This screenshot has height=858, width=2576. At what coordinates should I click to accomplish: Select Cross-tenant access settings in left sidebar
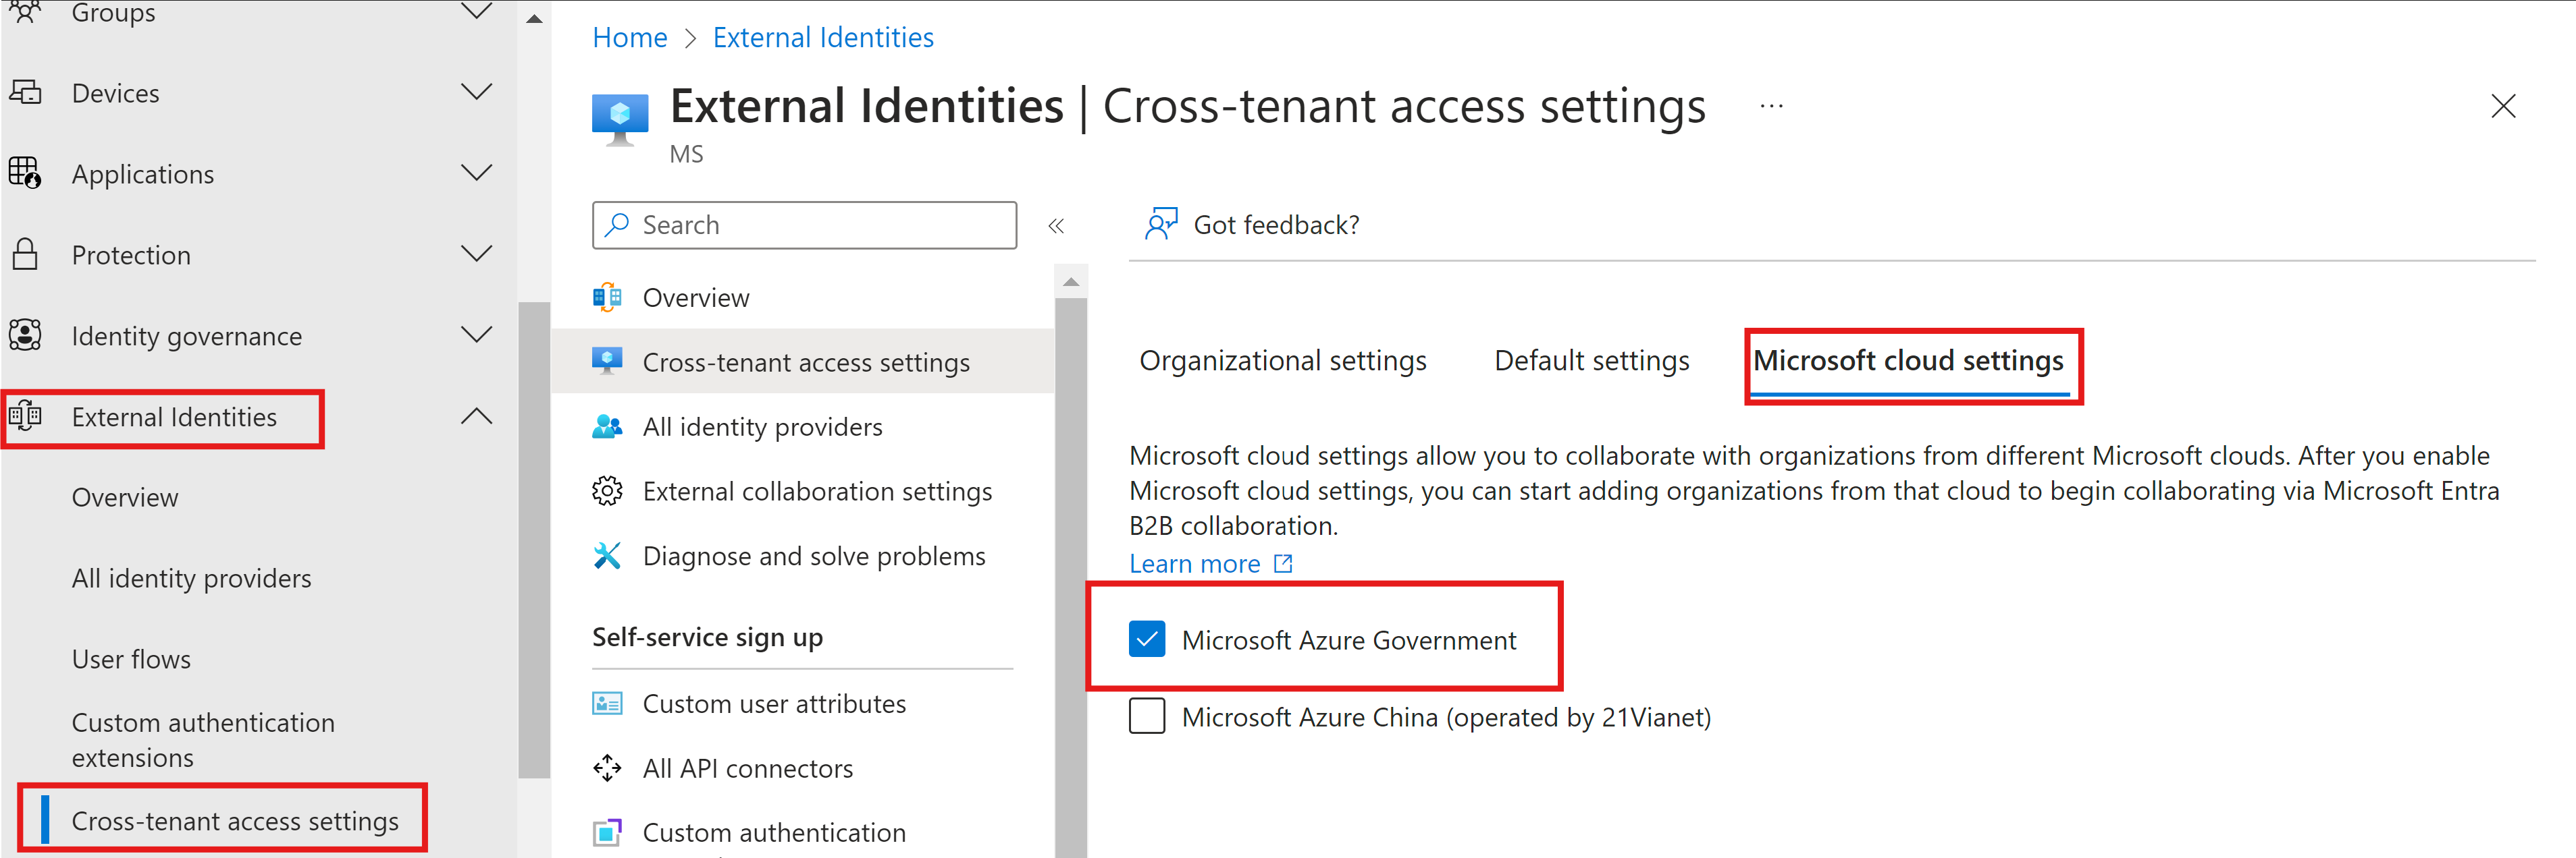pyautogui.click(x=235, y=821)
